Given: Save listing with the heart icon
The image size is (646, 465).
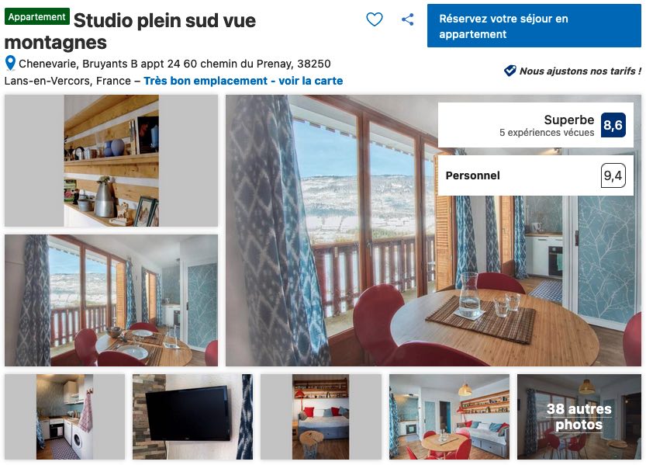Looking at the screenshot, I should pyautogui.click(x=374, y=19).
